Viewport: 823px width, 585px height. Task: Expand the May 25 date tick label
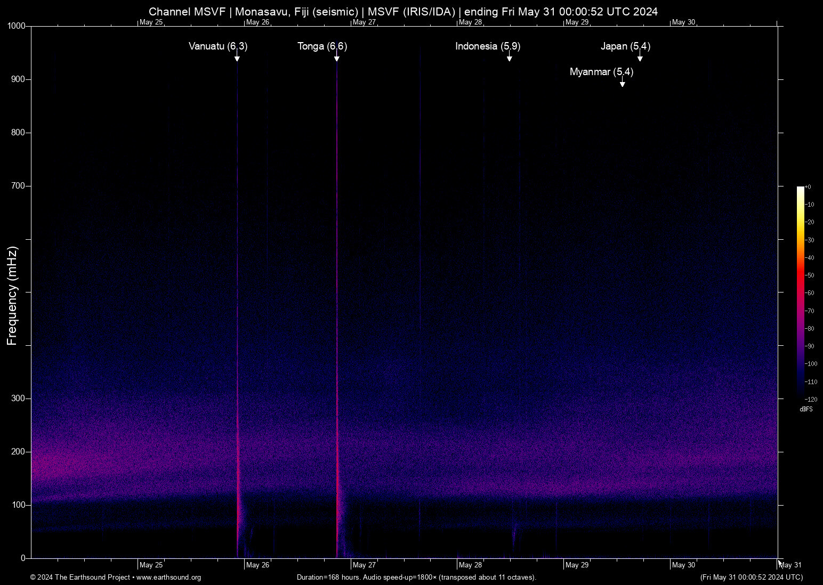click(151, 565)
